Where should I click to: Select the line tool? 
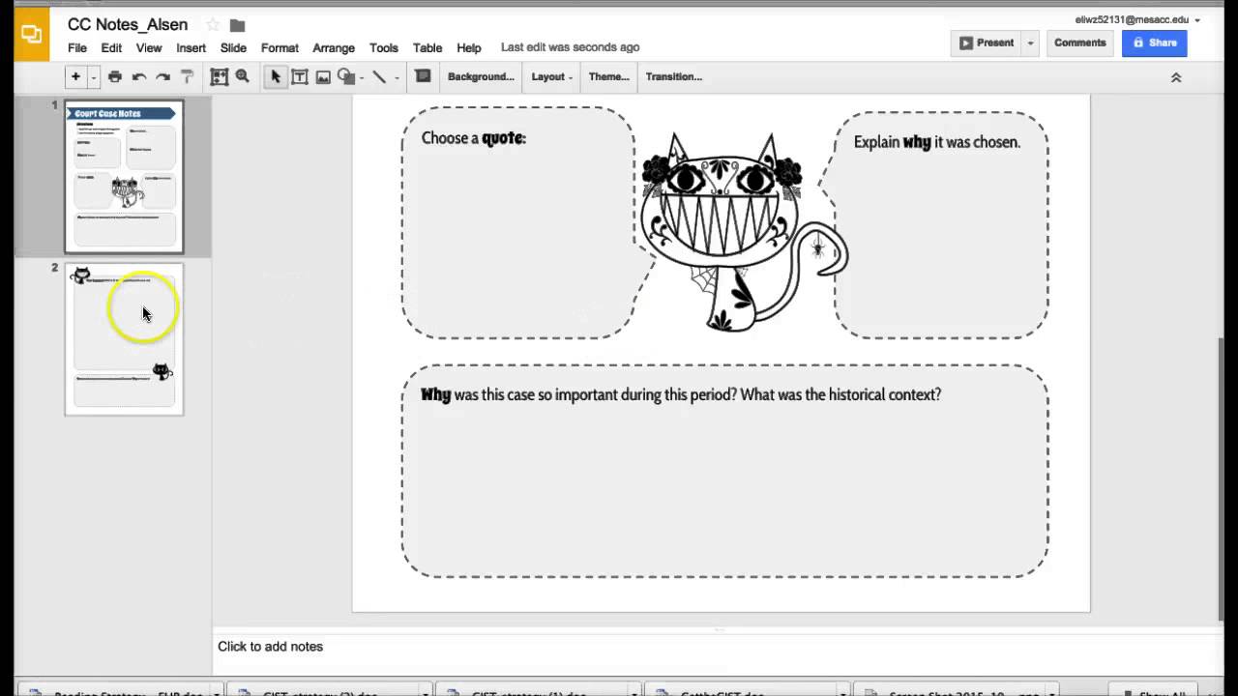tap(379, 77)
